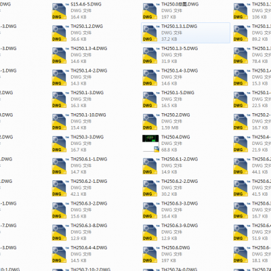This screenshot has width=271, height=271.
Task: Select the TH250.6.1-2.DWG file icon
Action: [150, 166]
